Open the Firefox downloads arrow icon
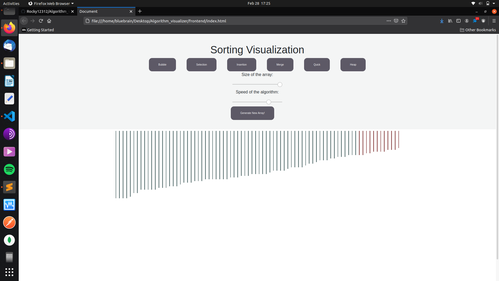Image resolution: width=499 pixels, height=281 pixels. coord(442,21)
